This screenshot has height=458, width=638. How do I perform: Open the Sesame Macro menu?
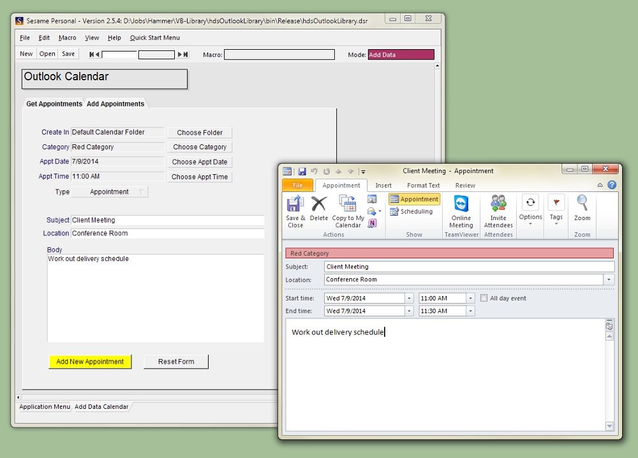click(x=67, y=38)
